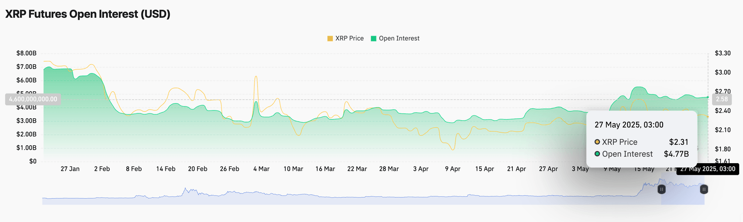This screenshot has width=743, height=222.
Task: Click the black 27 May 2025 crosshair label
Action: coord(708,169)
